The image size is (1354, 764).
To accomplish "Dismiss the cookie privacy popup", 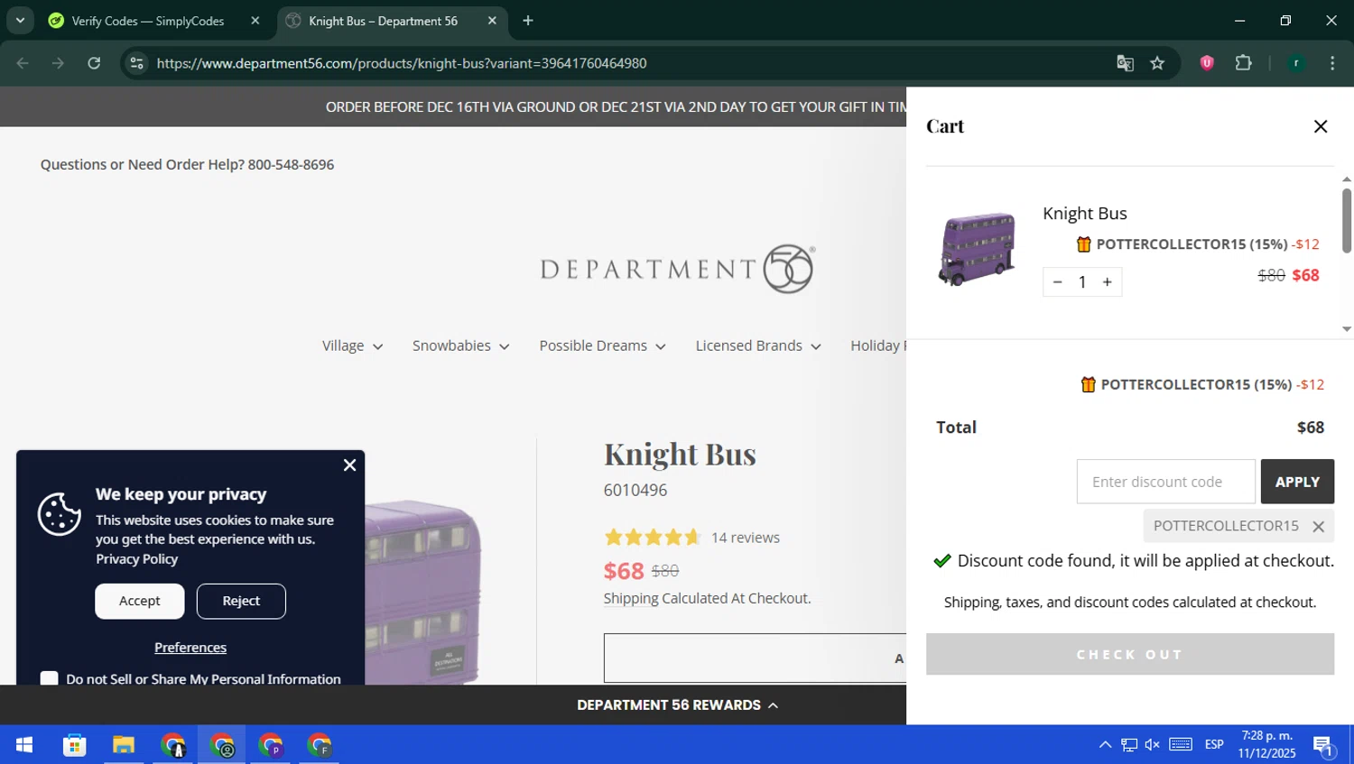I will coord(350,465).
